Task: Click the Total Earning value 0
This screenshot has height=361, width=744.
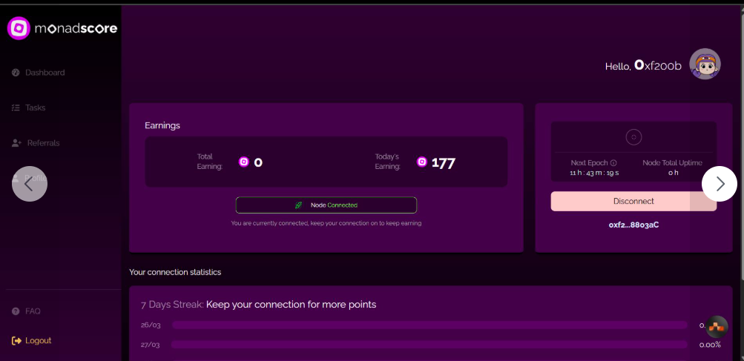Action: 258,163
